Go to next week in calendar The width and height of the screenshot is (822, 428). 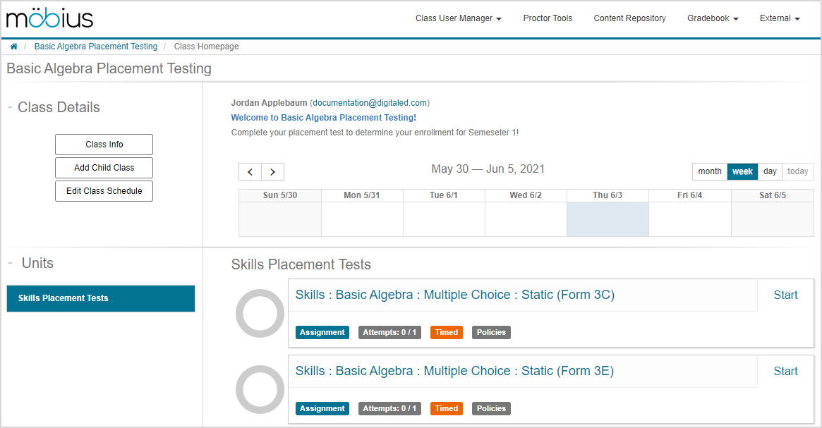point(273,171)
